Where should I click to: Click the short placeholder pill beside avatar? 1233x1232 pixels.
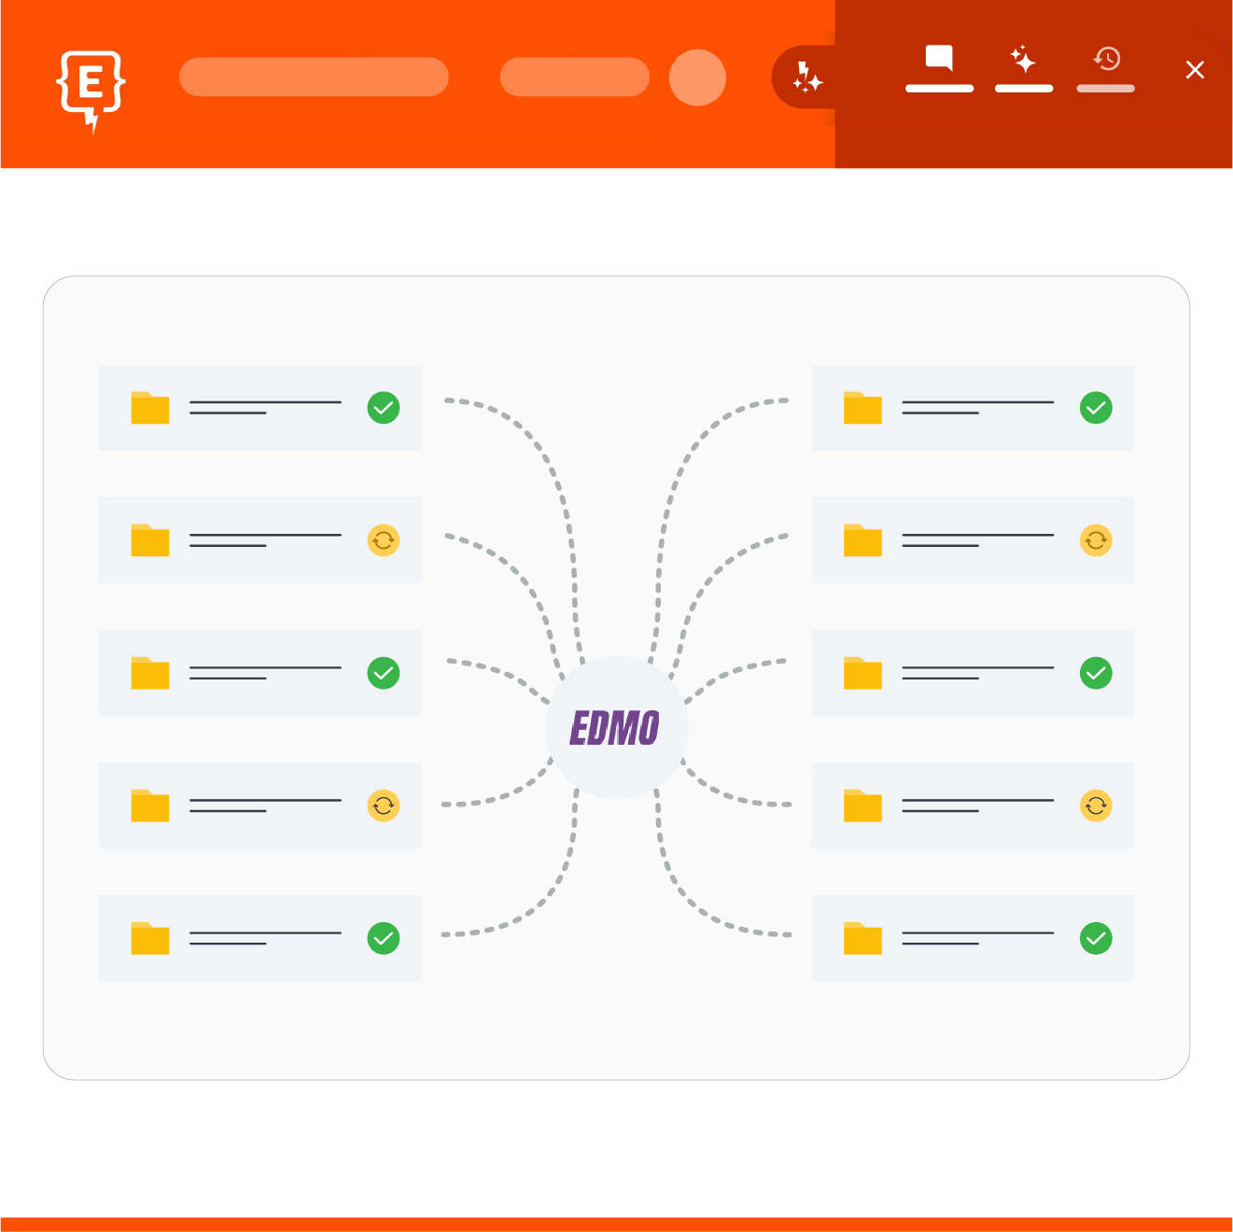click(574, 77)
